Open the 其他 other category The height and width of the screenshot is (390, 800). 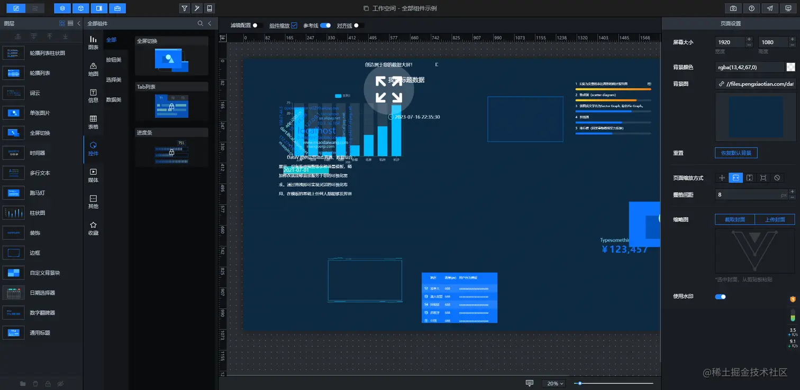point(93,201)
